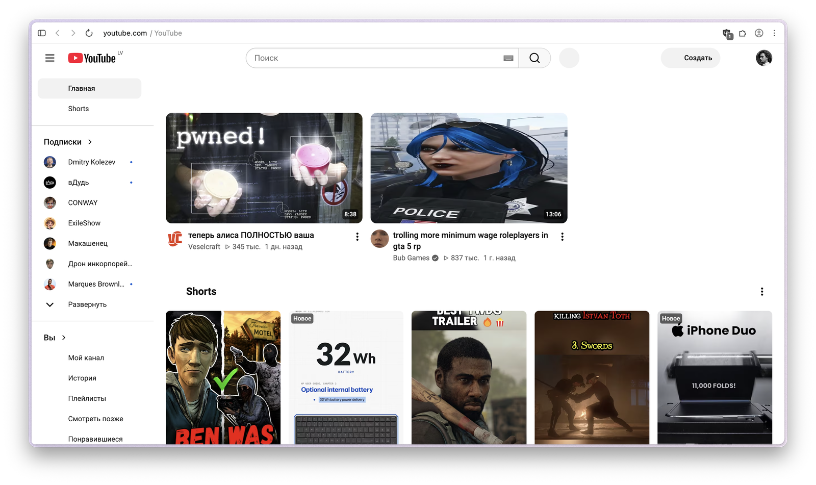Screen dimensions: 816x485
Task: Select Главная in the sidebar
Action: pos(89,88)
